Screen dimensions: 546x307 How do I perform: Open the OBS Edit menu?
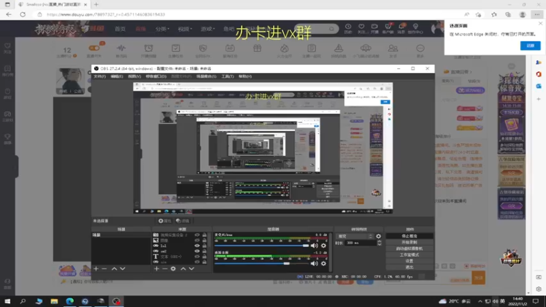117,76
